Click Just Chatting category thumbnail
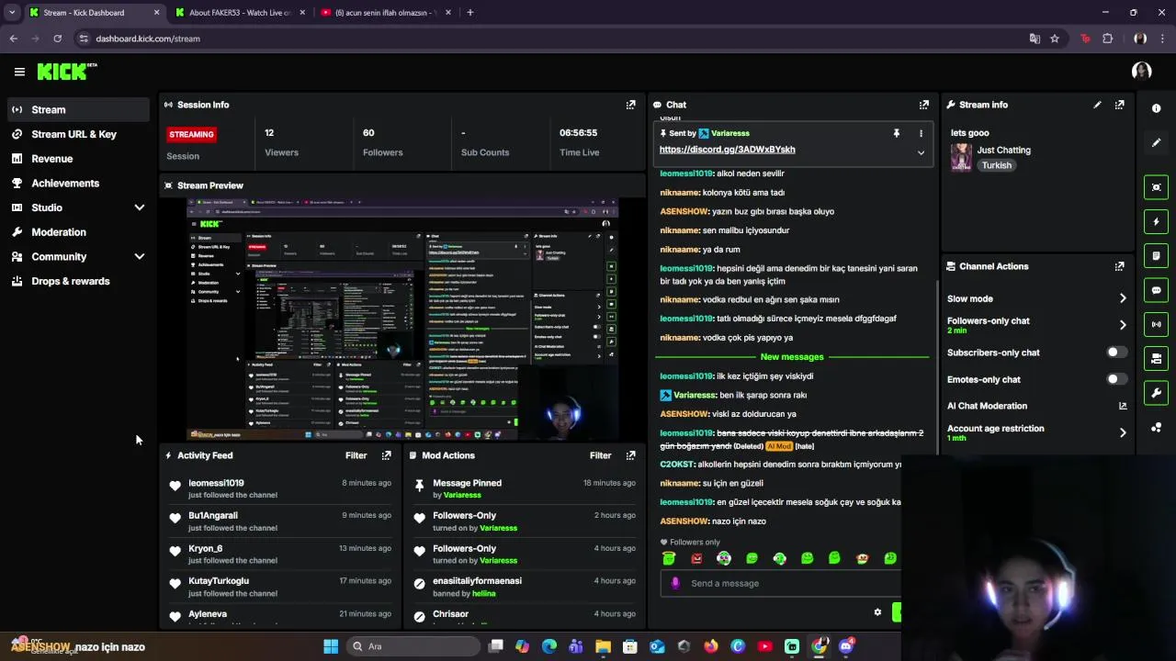 [961, 157]
